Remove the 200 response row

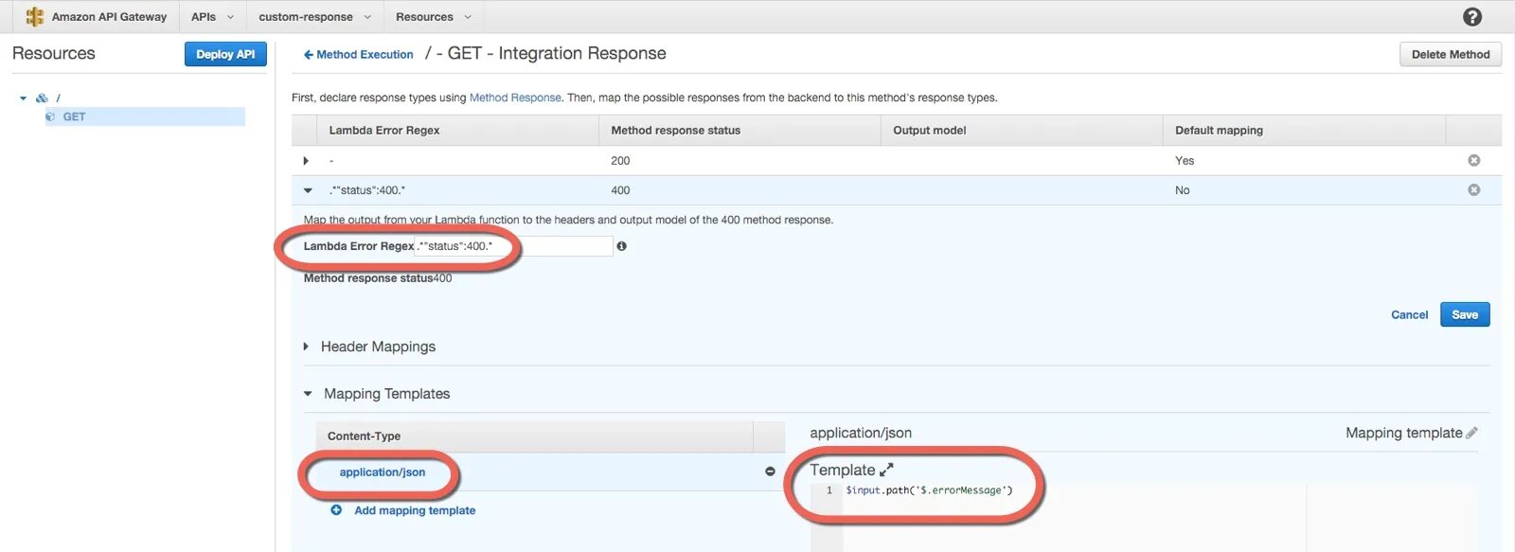[x=1473, y=161]
